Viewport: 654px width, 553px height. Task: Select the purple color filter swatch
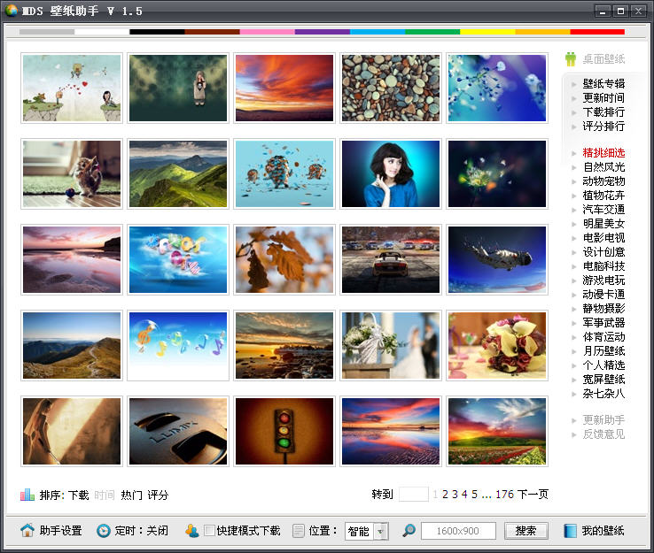click(x=322, y=32)
